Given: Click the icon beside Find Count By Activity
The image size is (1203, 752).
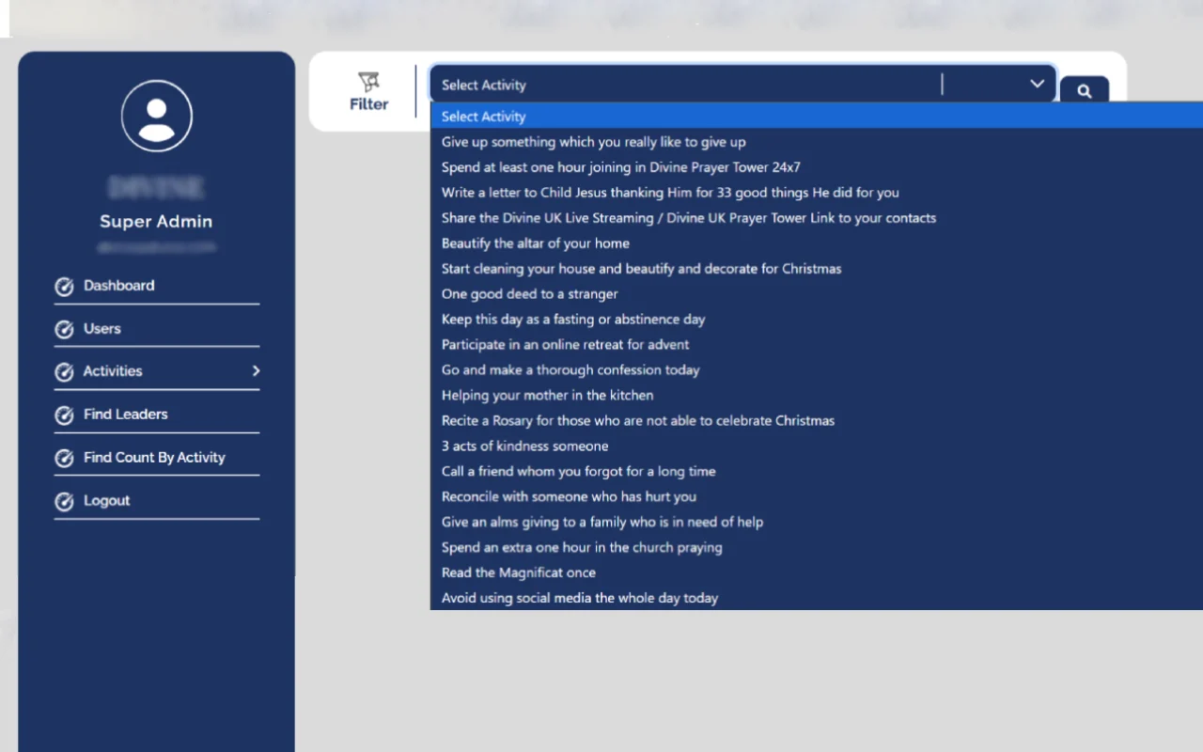Looking at the screenshot, I should coord(64,459).
